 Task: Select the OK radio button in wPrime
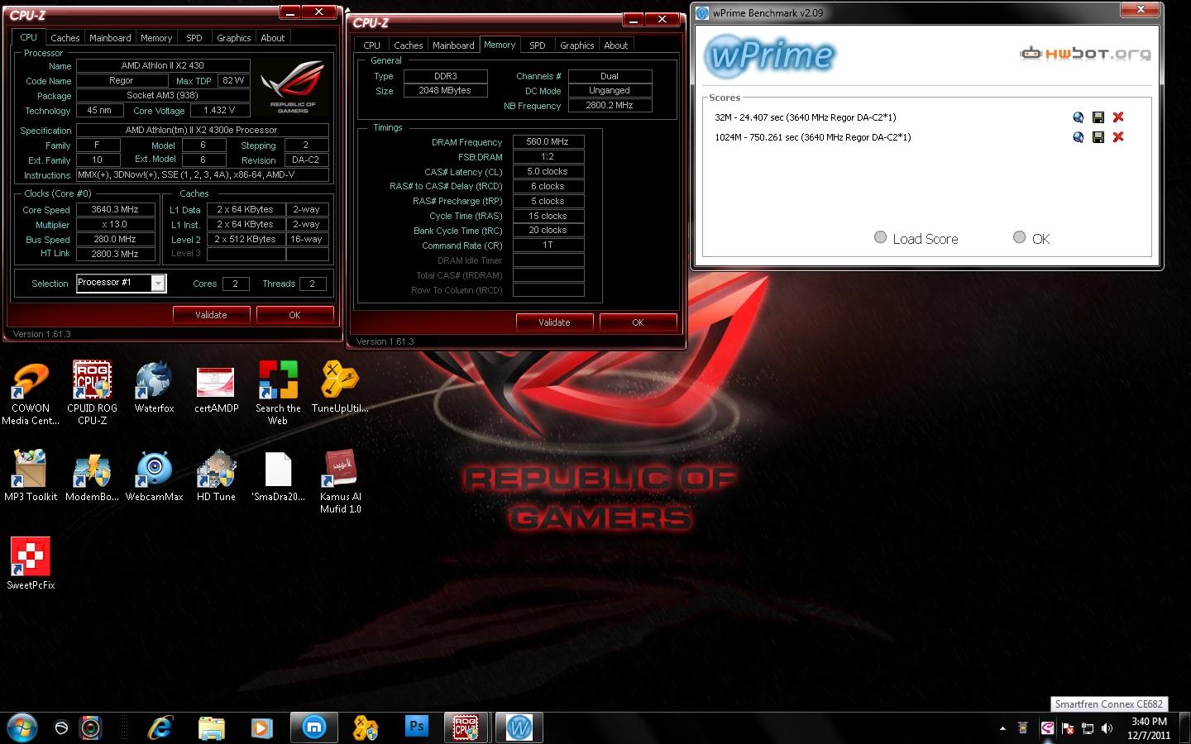coord(1020,238)
